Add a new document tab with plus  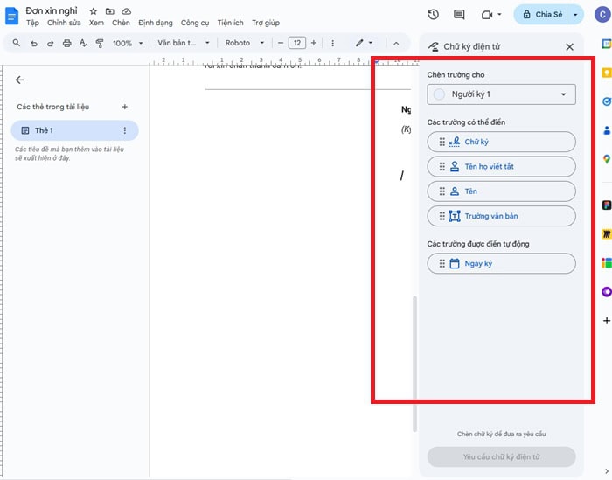click(124, 107)
